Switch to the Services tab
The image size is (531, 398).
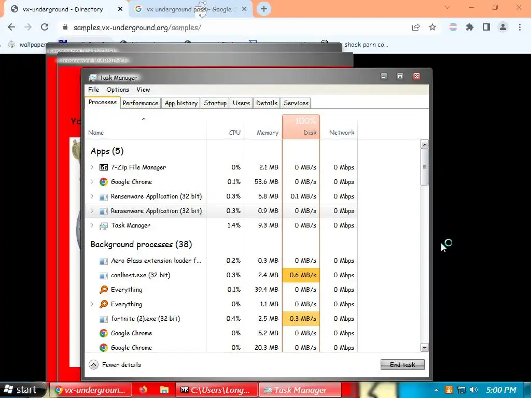(296, 103)
